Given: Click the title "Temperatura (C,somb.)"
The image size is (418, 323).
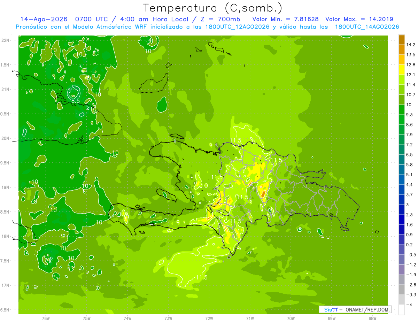Looking at the screenshot, I should click(213, 8).
